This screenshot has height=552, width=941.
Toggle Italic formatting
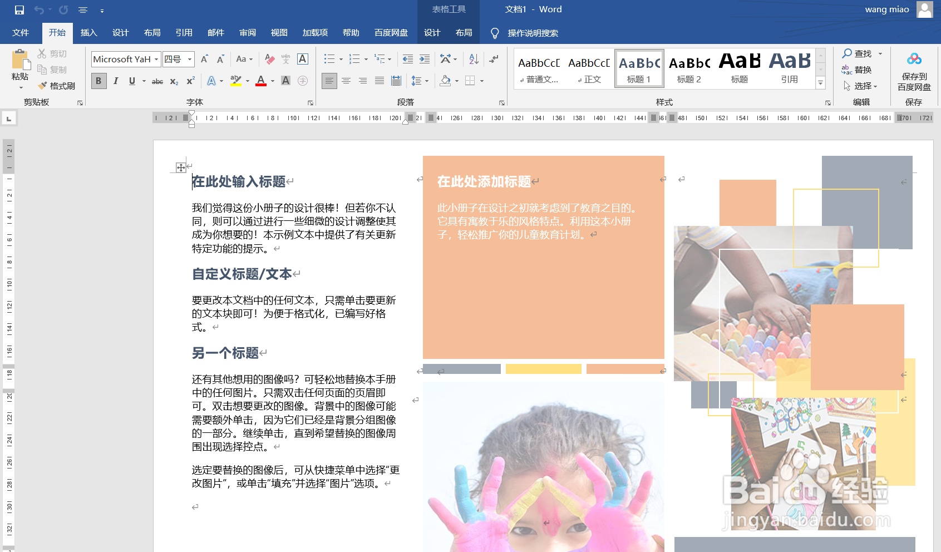(x=116, y=81)
